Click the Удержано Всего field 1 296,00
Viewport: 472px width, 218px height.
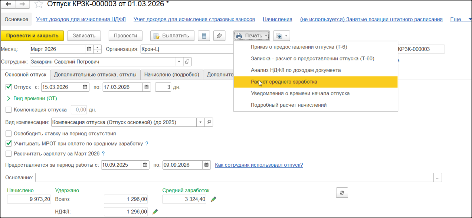(x=126, y=199)
